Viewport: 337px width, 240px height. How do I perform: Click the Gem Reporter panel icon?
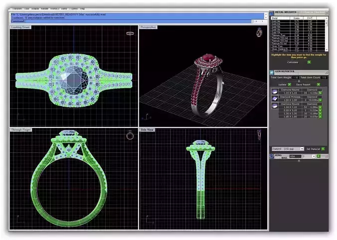[272, 72]
